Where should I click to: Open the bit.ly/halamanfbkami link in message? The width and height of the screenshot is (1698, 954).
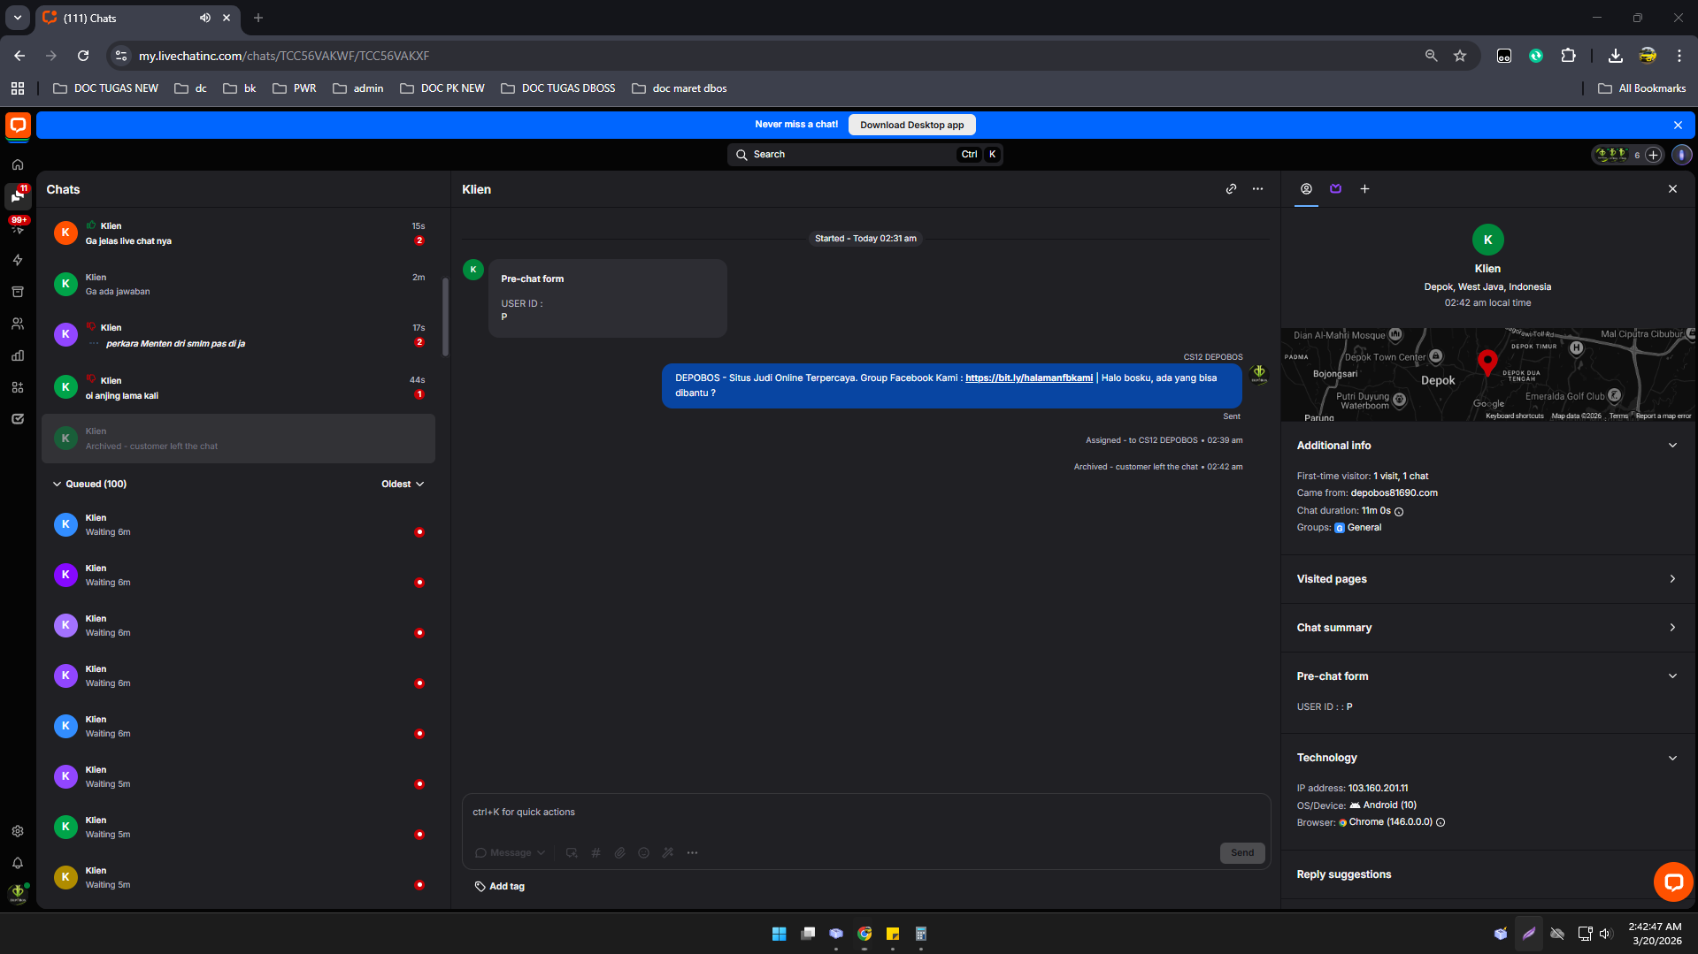[x=1028, y=378]
